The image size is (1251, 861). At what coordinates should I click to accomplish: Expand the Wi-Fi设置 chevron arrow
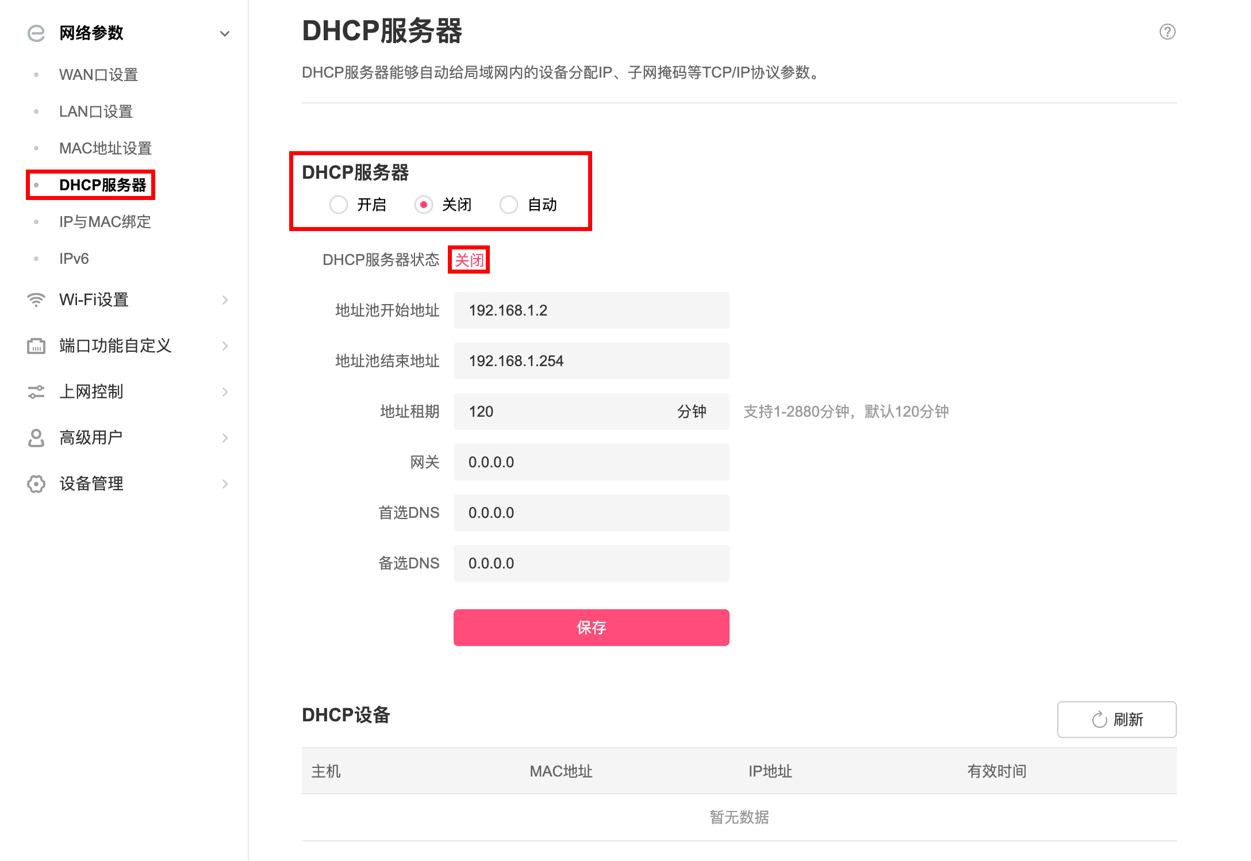point(225,300)
